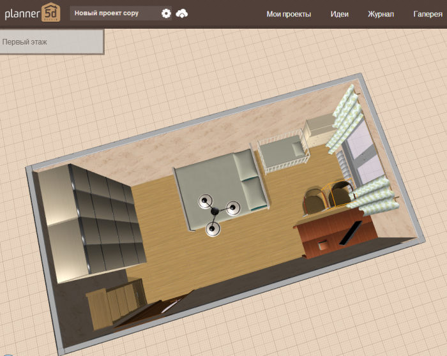447x356 pixels.
Task: Open 'Мои проекты' menu item
Action: tap(289, 14)
